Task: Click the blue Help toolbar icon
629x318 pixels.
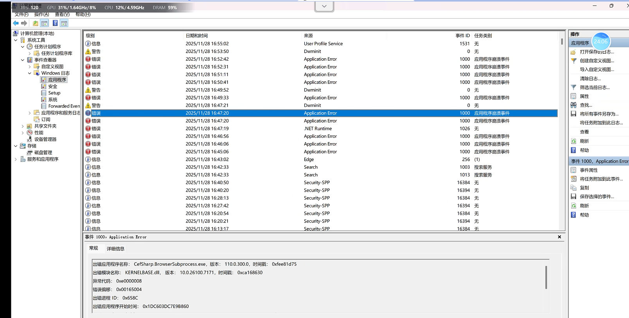Action: pos(55,23)
